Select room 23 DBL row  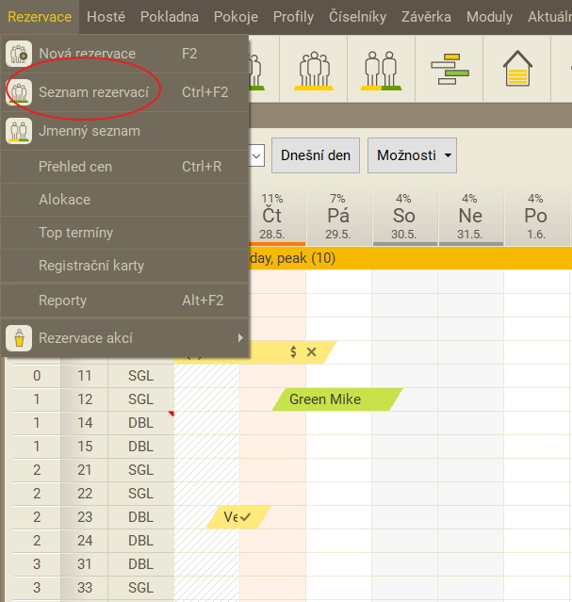[x=84, y=517]
